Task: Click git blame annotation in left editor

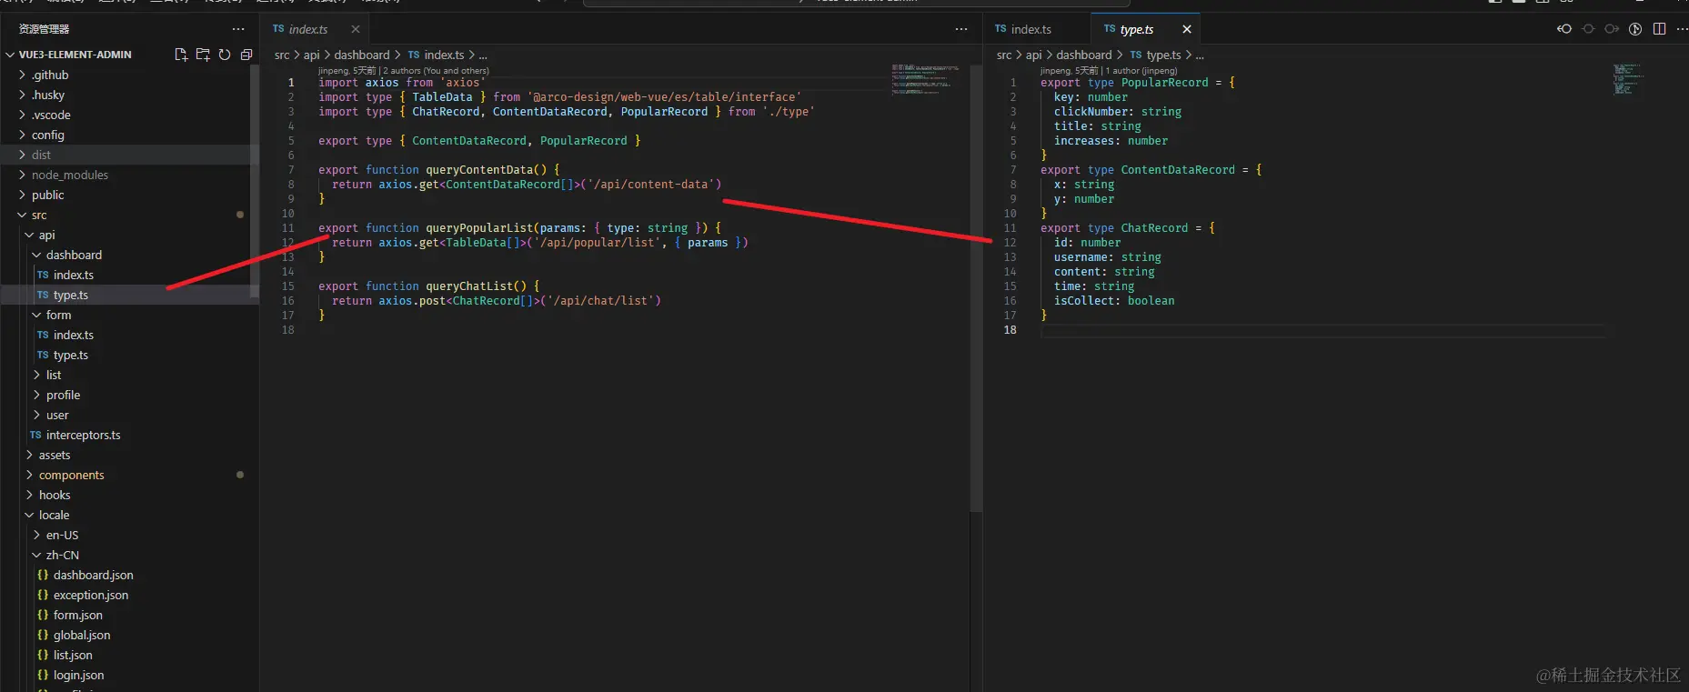Action: tap(403, 70)
